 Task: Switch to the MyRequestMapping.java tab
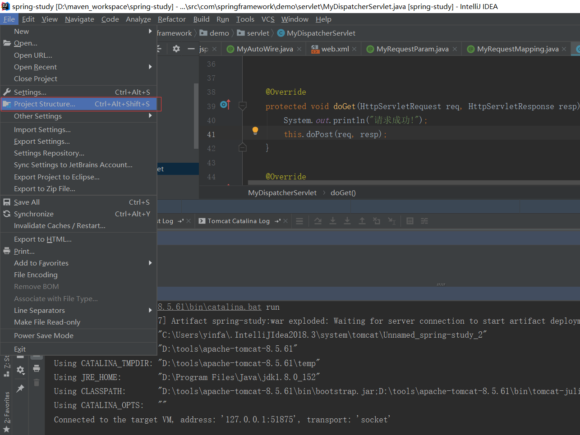(x=517, y=49)
